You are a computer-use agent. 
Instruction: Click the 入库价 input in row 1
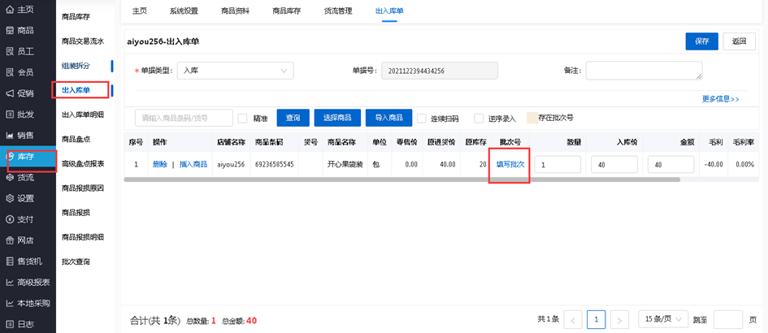[614, 165]
